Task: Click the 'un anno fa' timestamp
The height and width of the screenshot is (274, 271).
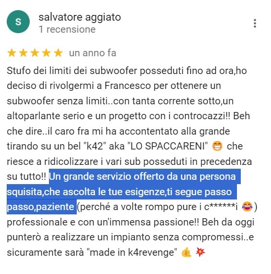Action: 93,53
